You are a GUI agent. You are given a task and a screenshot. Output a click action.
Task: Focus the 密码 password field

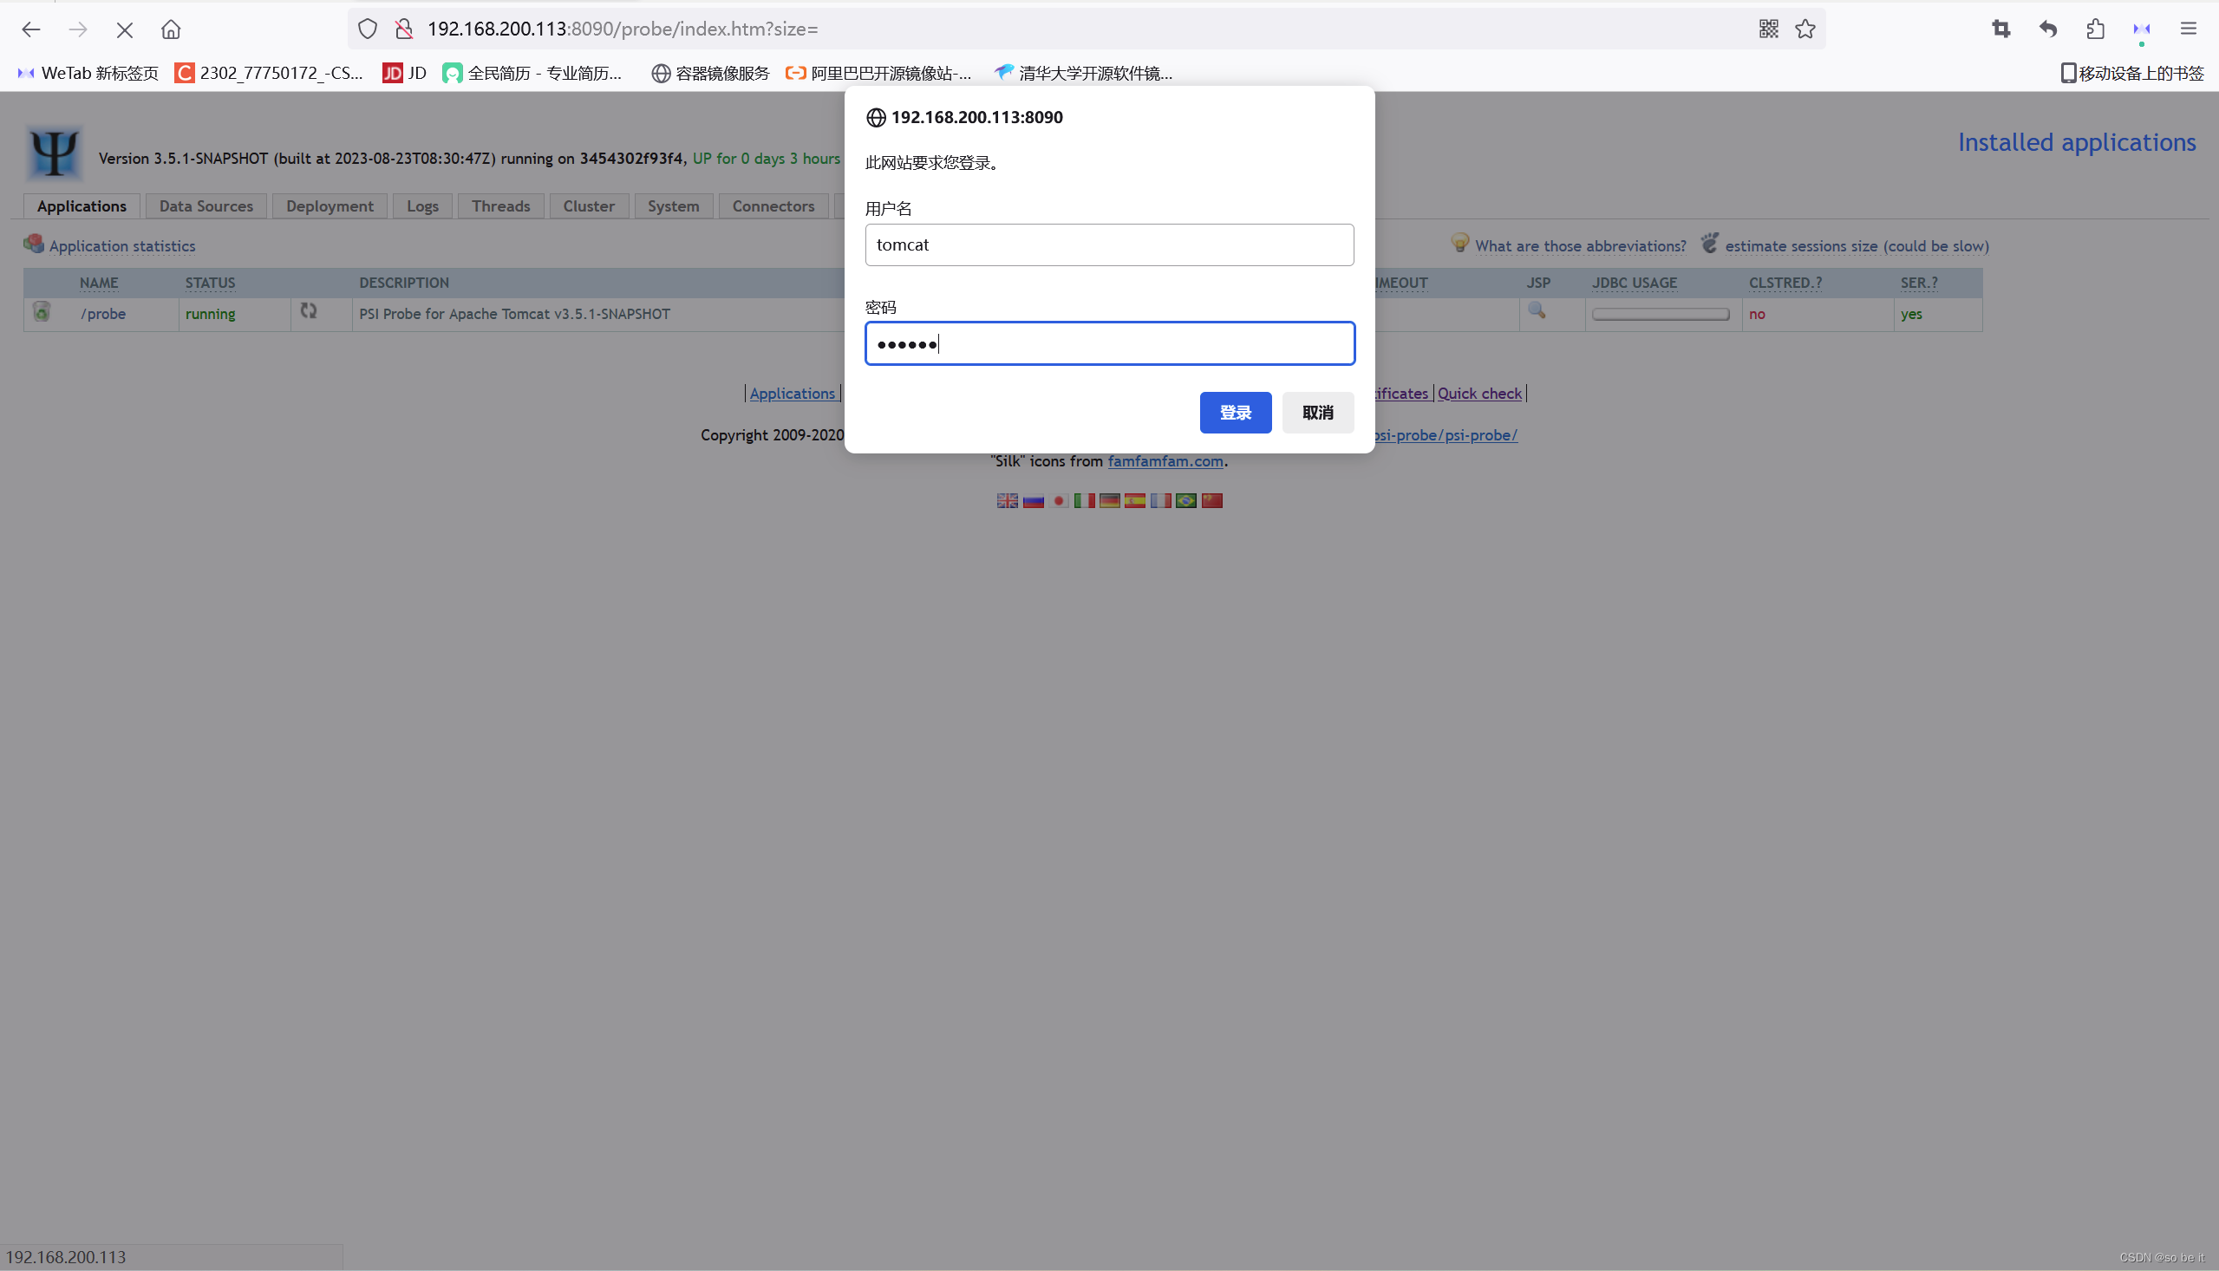(1110, 343)
